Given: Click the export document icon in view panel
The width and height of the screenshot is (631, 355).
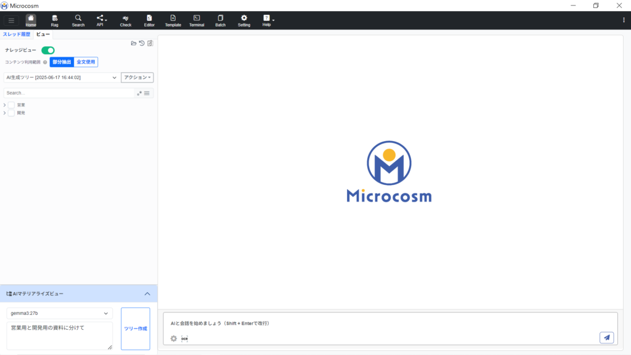Looking at the screenshot, I should click(x=150, y=43).
